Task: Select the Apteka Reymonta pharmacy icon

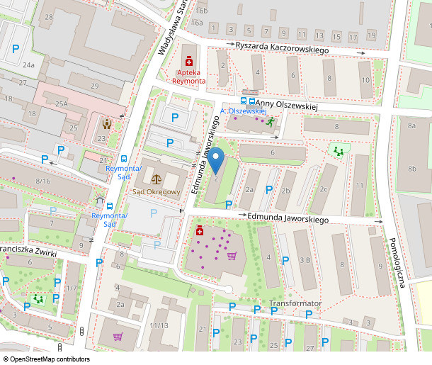Action: [189, 62]
